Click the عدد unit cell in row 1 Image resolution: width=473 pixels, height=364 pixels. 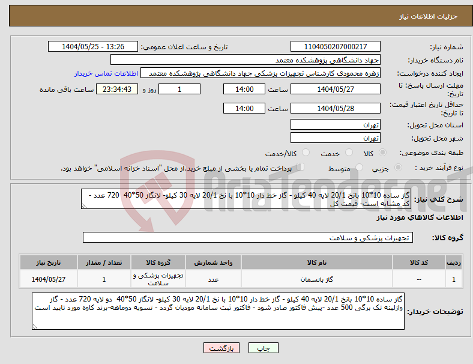tap(213, 279)
